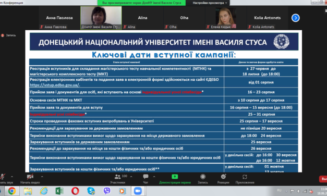Start recording with Record icon

click(x=203, y=177)
